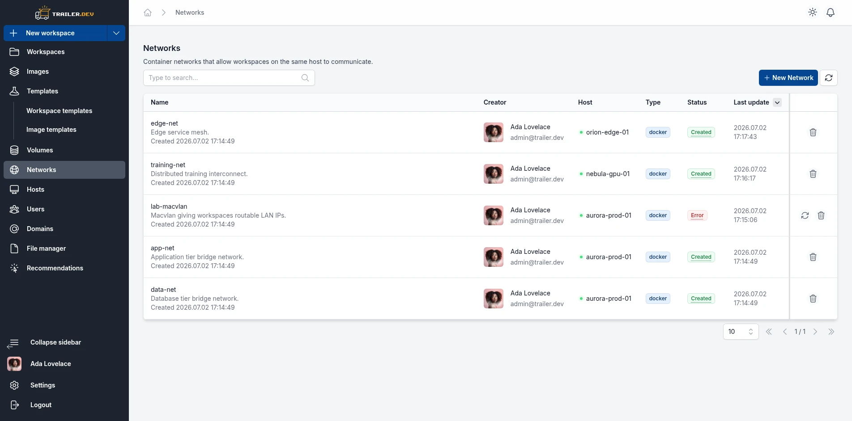Delete the edge-net network with trash icon
Viewport: 852px width, 421px height.
813,132
